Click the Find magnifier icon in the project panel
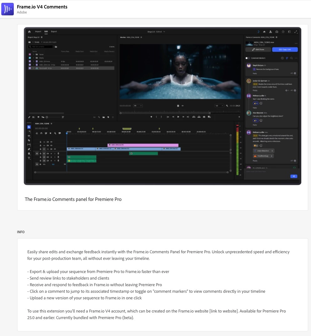Screen dimensions: 311x336 click(x=99, y=117)
